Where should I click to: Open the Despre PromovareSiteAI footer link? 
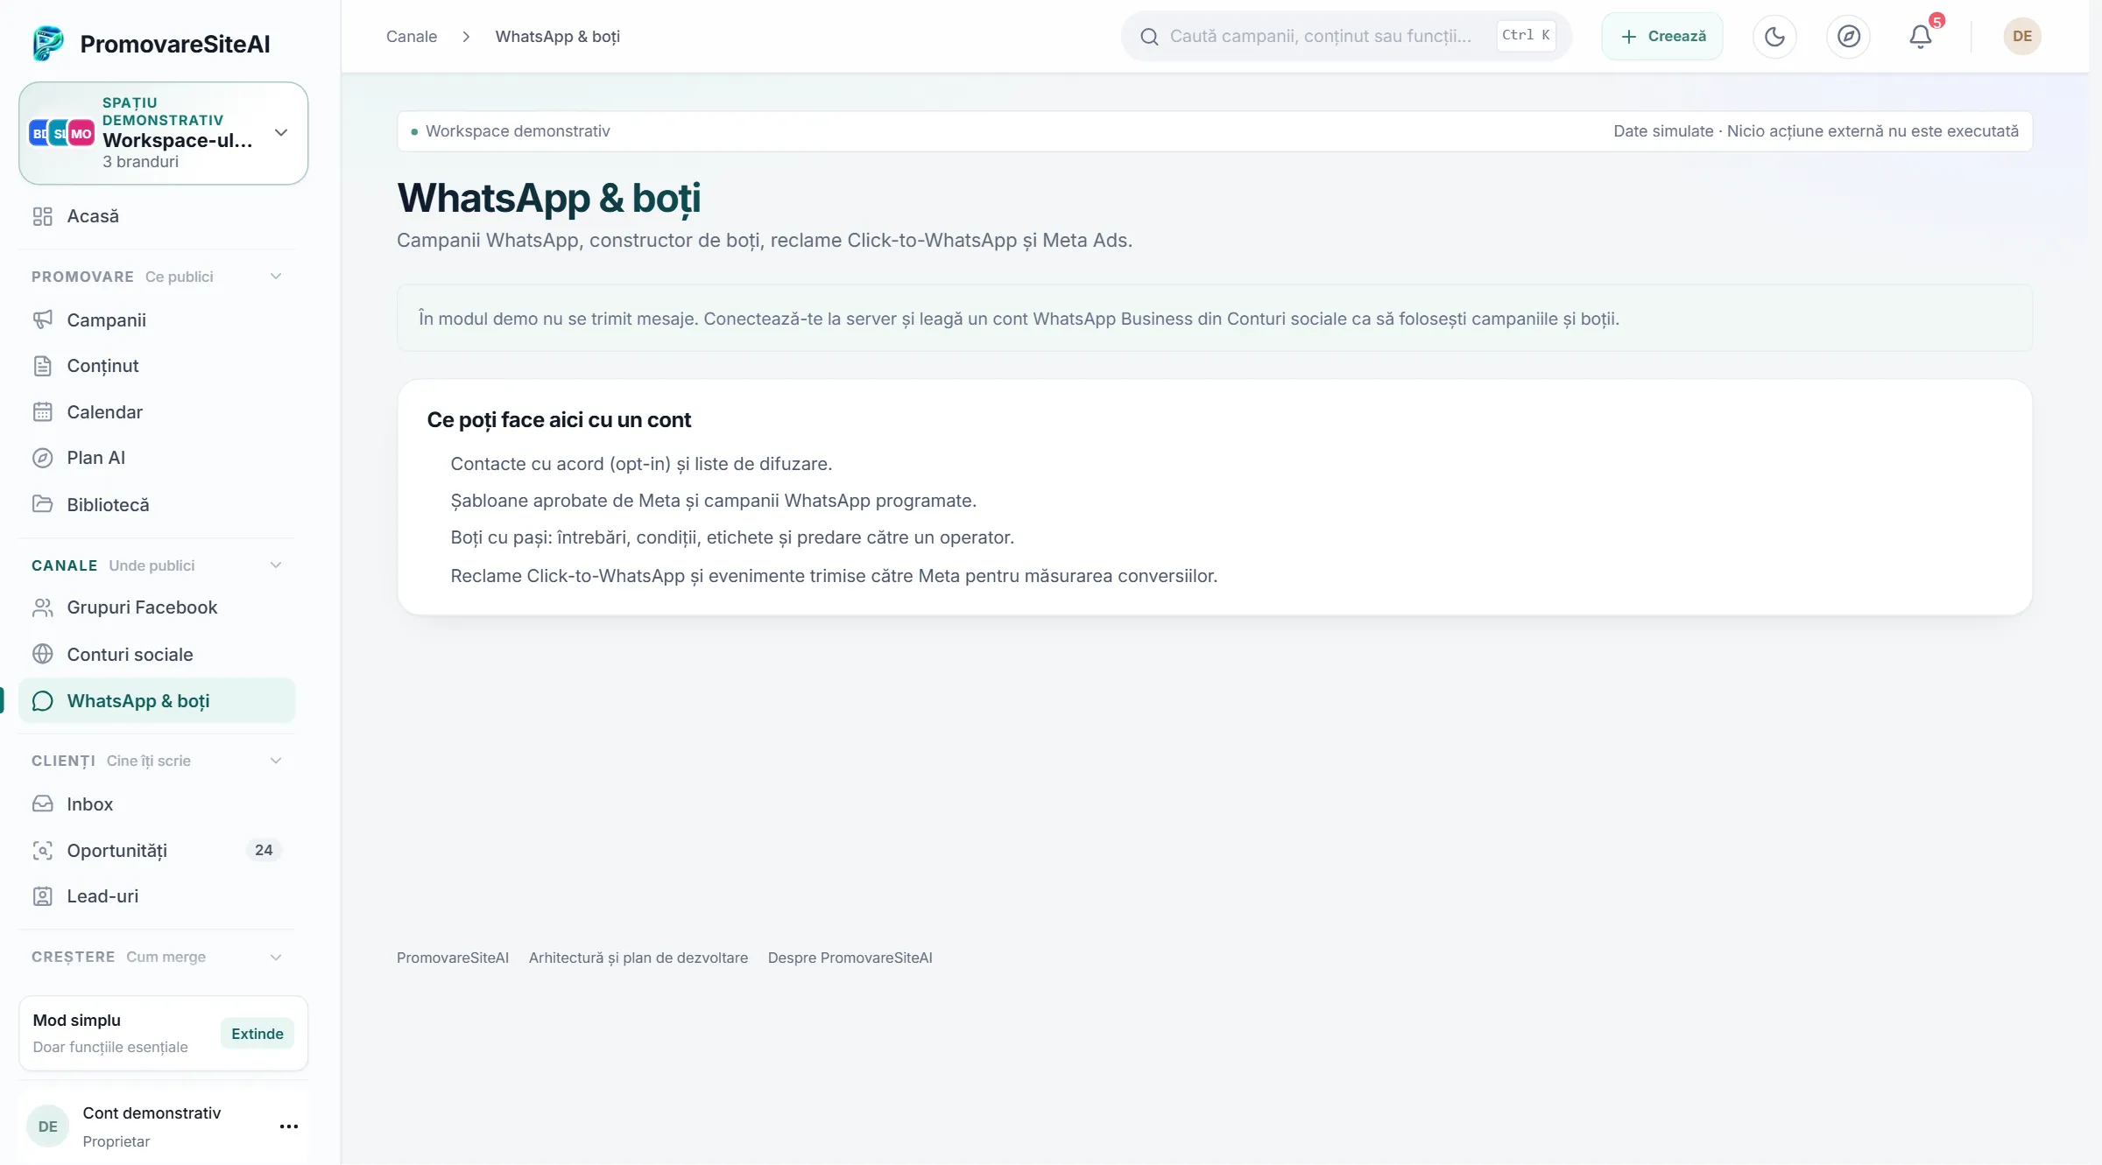(x=850, y=958)
